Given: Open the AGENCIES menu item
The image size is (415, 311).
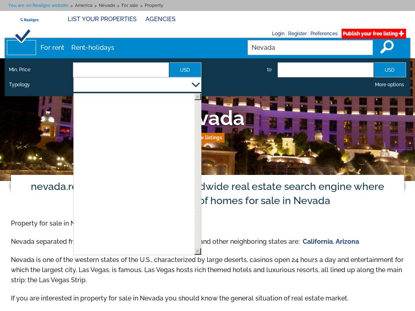Looking at the screenshot, I should pyautogui.click(x=160, y=19).
